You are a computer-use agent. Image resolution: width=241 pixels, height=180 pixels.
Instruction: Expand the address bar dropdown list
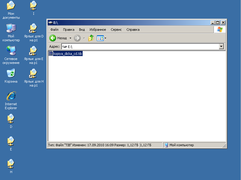click(221, 46)
